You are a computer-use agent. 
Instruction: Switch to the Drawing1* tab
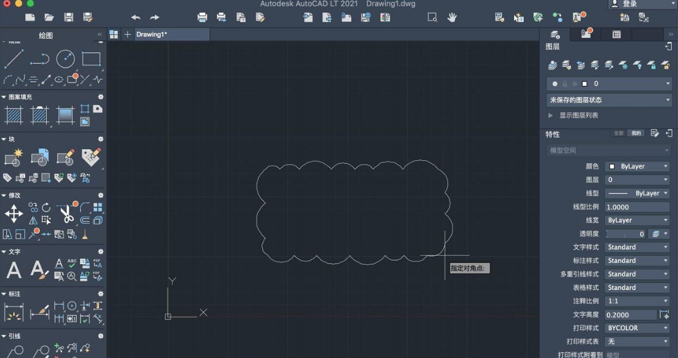[x=172, y=35]
